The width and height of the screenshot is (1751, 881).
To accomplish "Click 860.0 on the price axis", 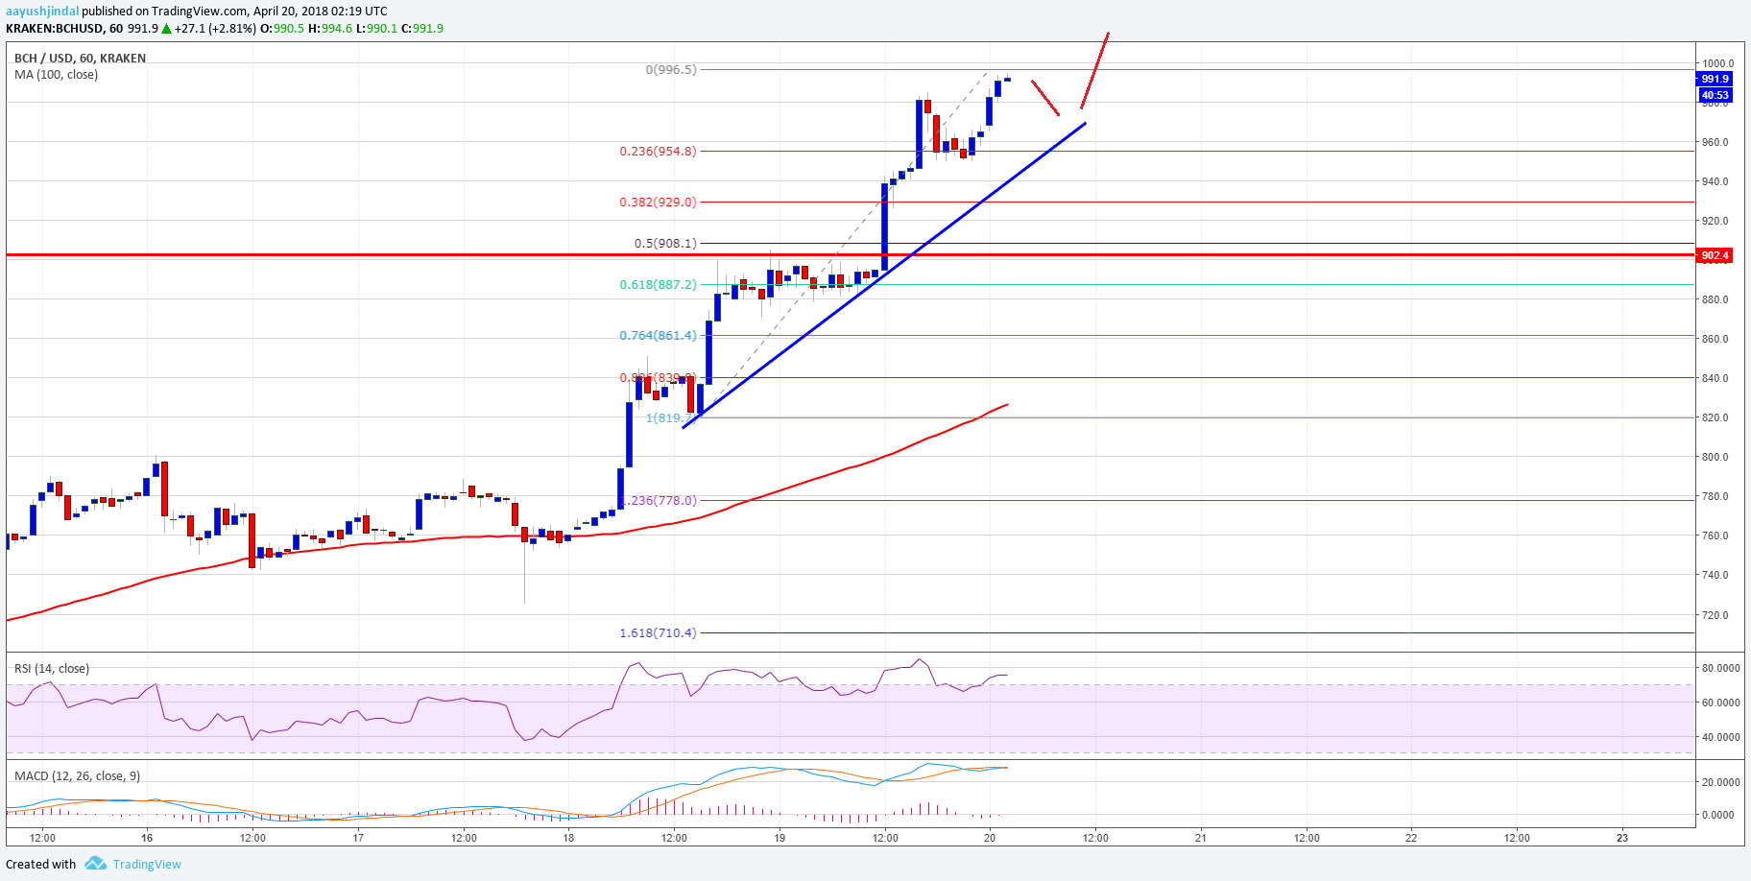I will point(1715,339).
